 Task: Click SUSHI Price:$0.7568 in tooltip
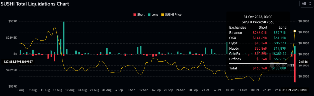click(258, 22)
